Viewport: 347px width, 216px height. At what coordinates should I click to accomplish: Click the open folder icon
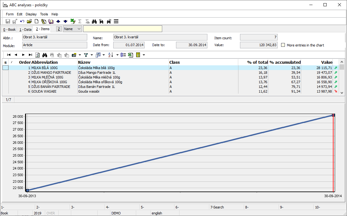(x=29, y=21)
